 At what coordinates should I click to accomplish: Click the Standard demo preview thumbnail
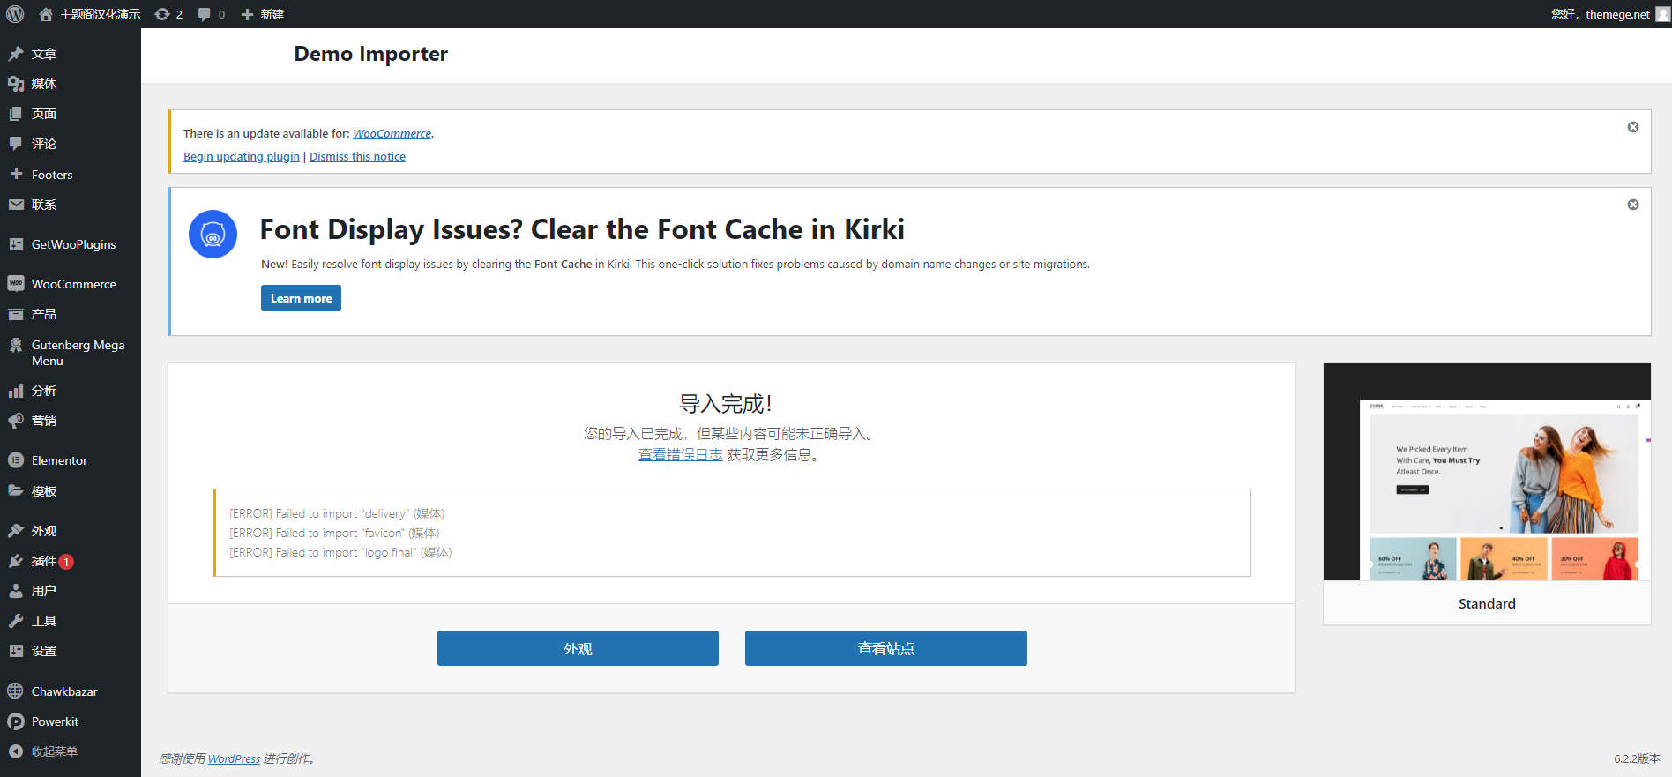[1487, 472]
